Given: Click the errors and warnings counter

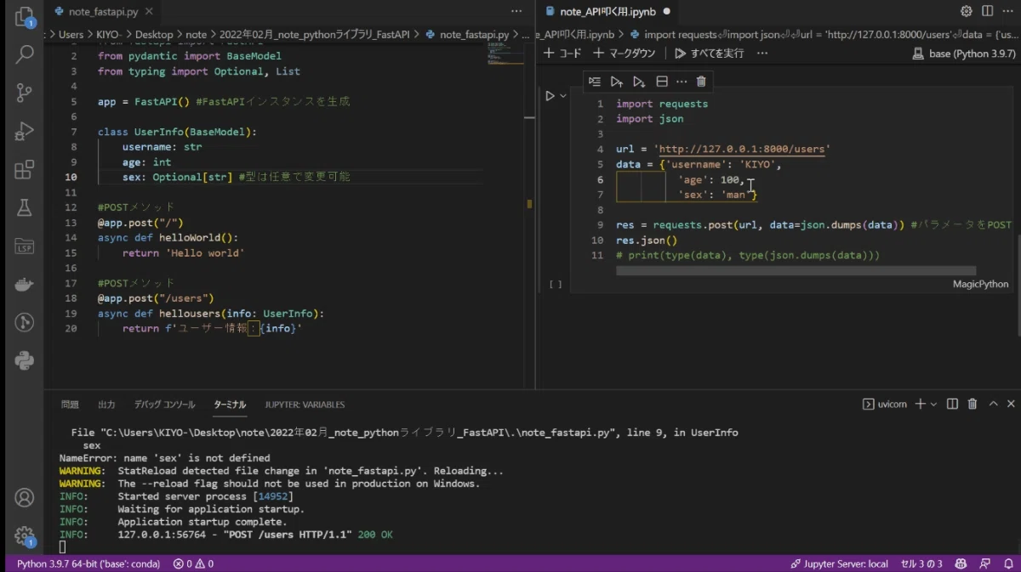Looking at the screenshot, I should [x=193, y=564].
